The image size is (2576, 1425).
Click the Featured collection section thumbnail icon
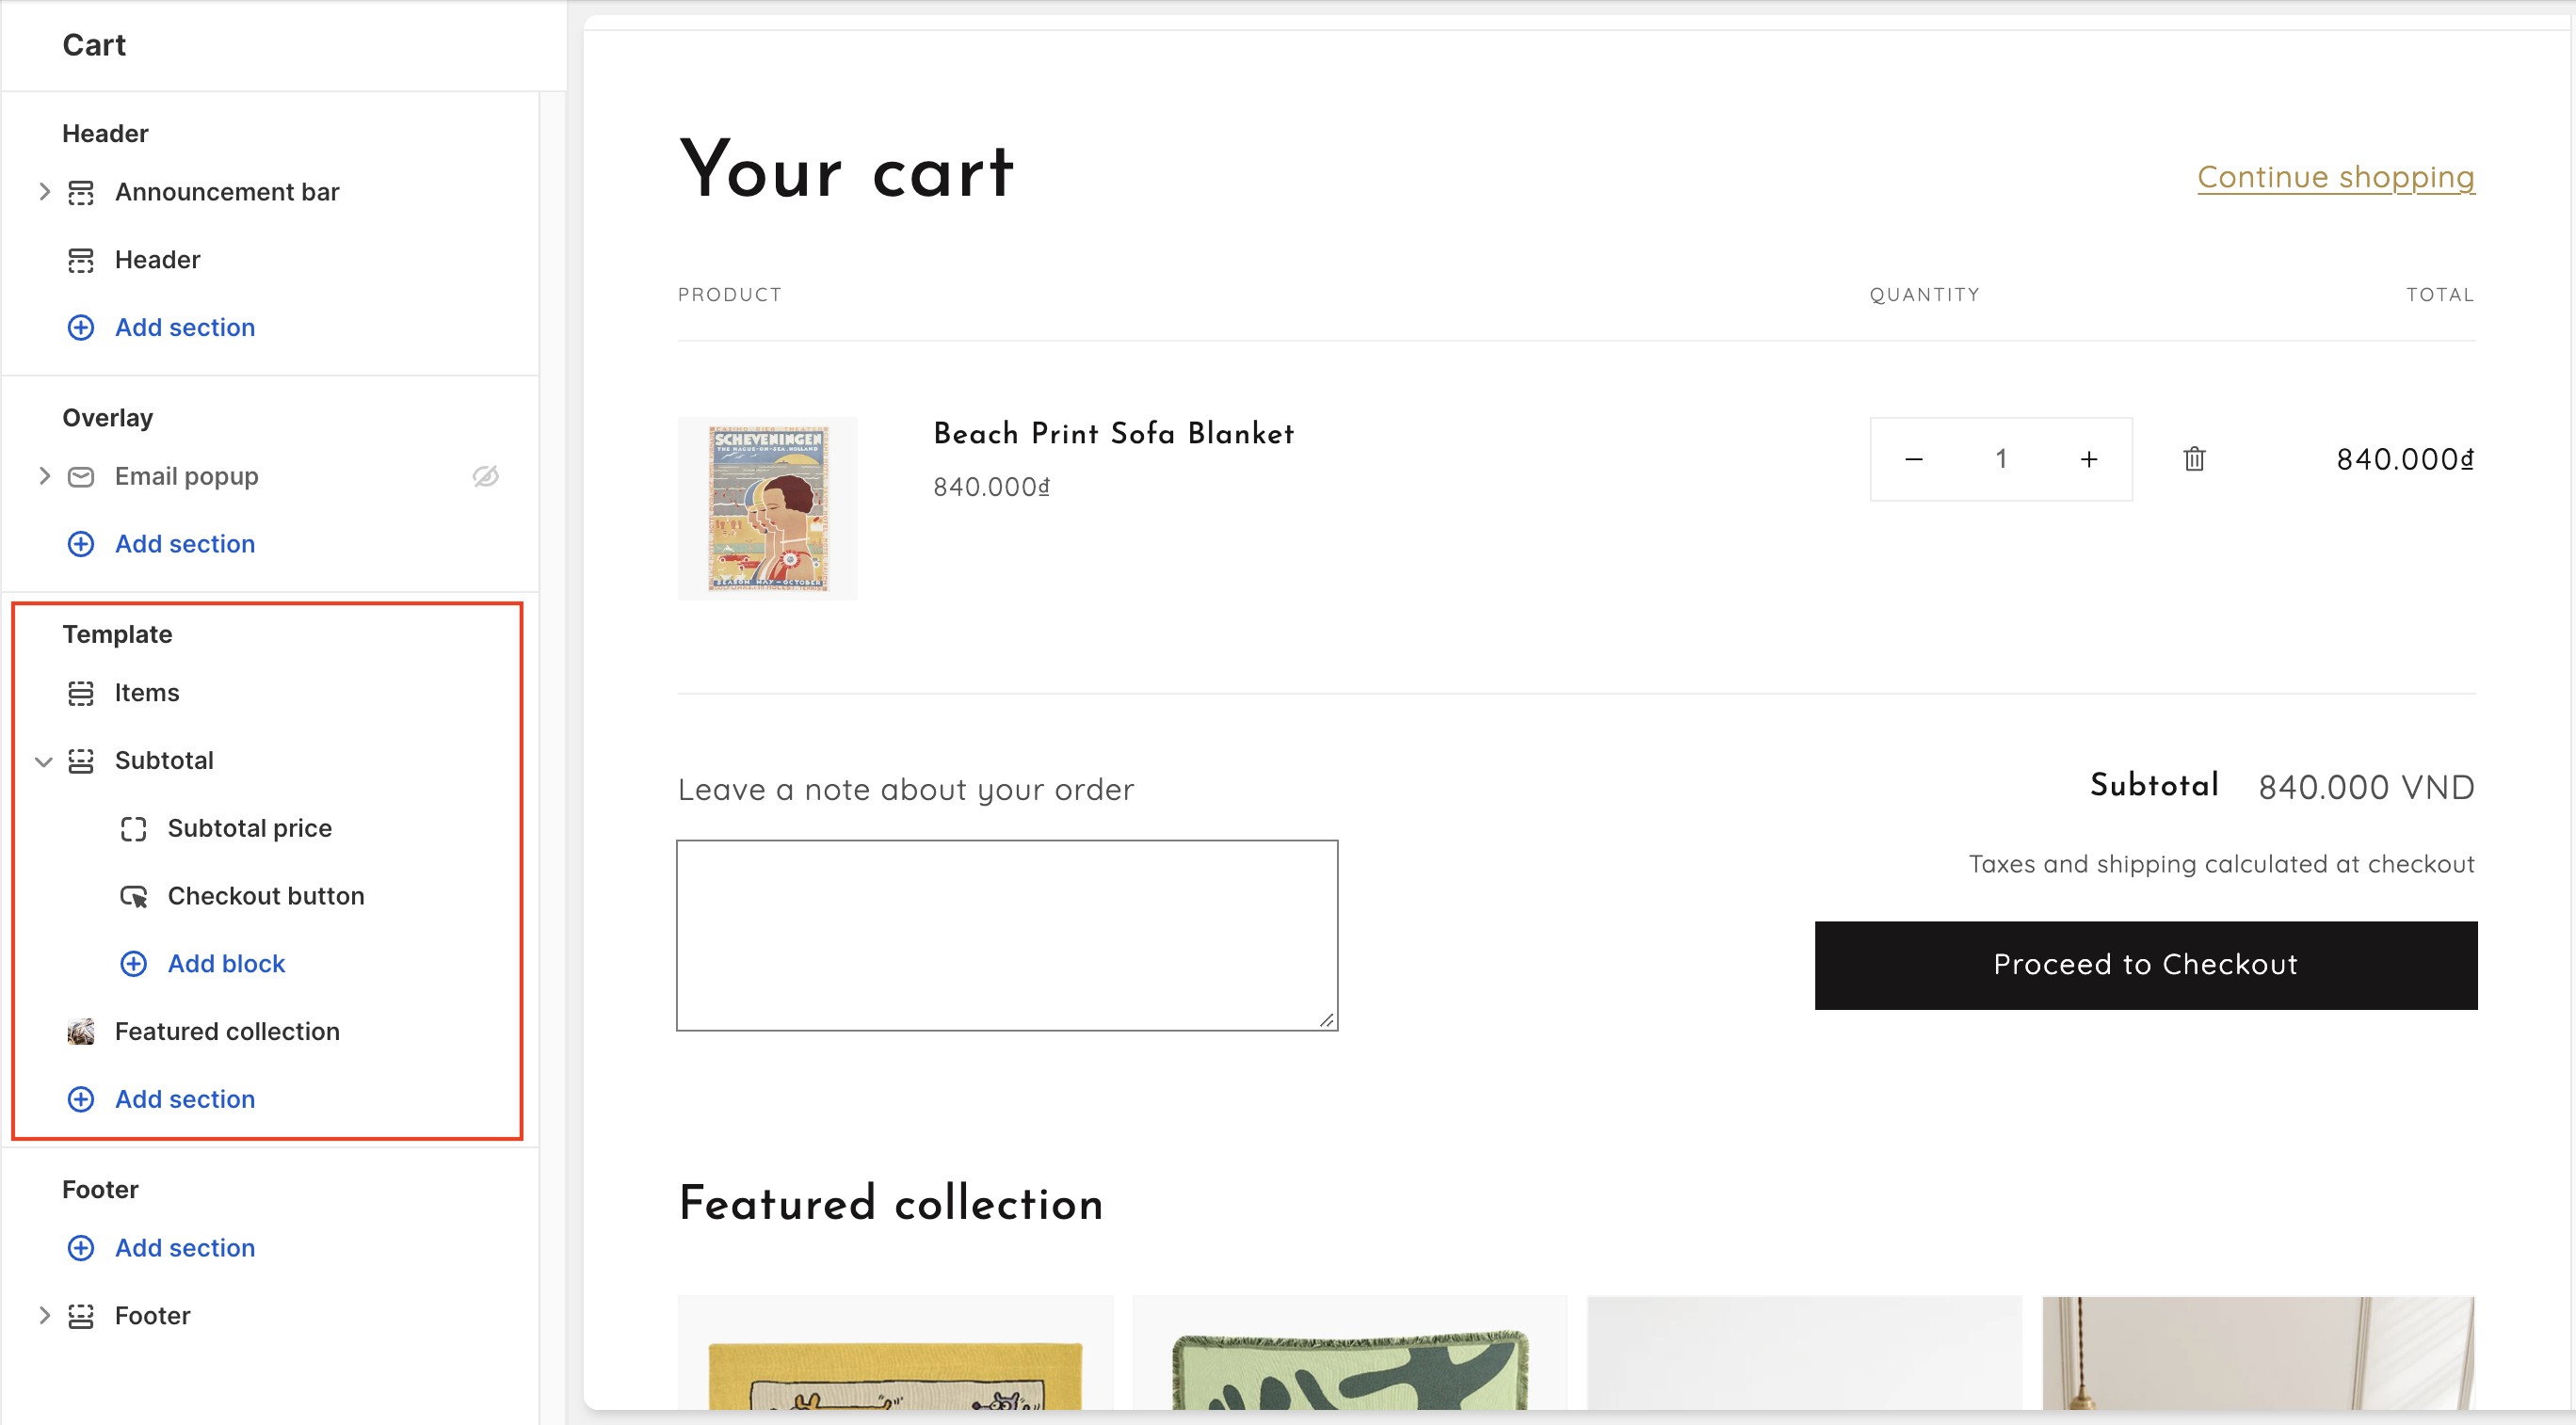[x=81, y=1031]
